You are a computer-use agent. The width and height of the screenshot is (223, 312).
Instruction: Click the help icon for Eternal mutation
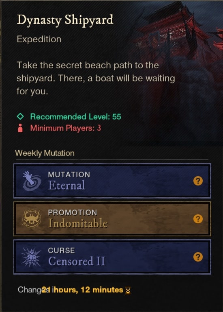point(198,181)
